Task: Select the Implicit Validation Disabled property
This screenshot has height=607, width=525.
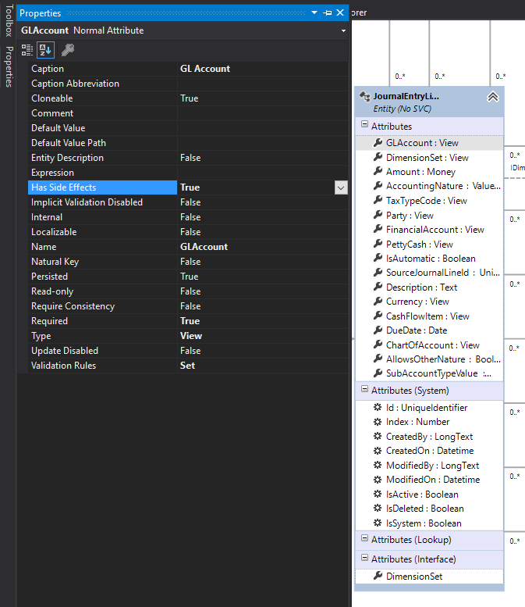Action: pos(188,202)
